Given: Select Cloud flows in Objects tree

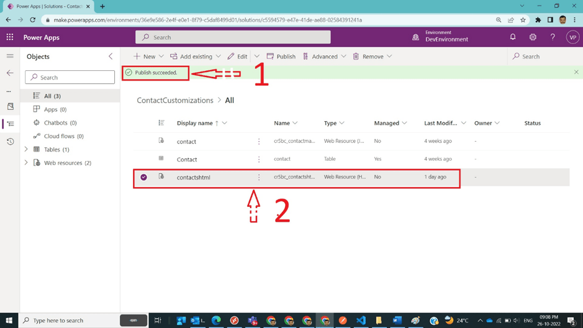Looking at the screenshot, I should (63, 136).
